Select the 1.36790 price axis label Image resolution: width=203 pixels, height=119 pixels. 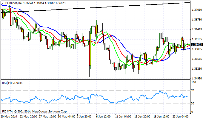[197, 20]
